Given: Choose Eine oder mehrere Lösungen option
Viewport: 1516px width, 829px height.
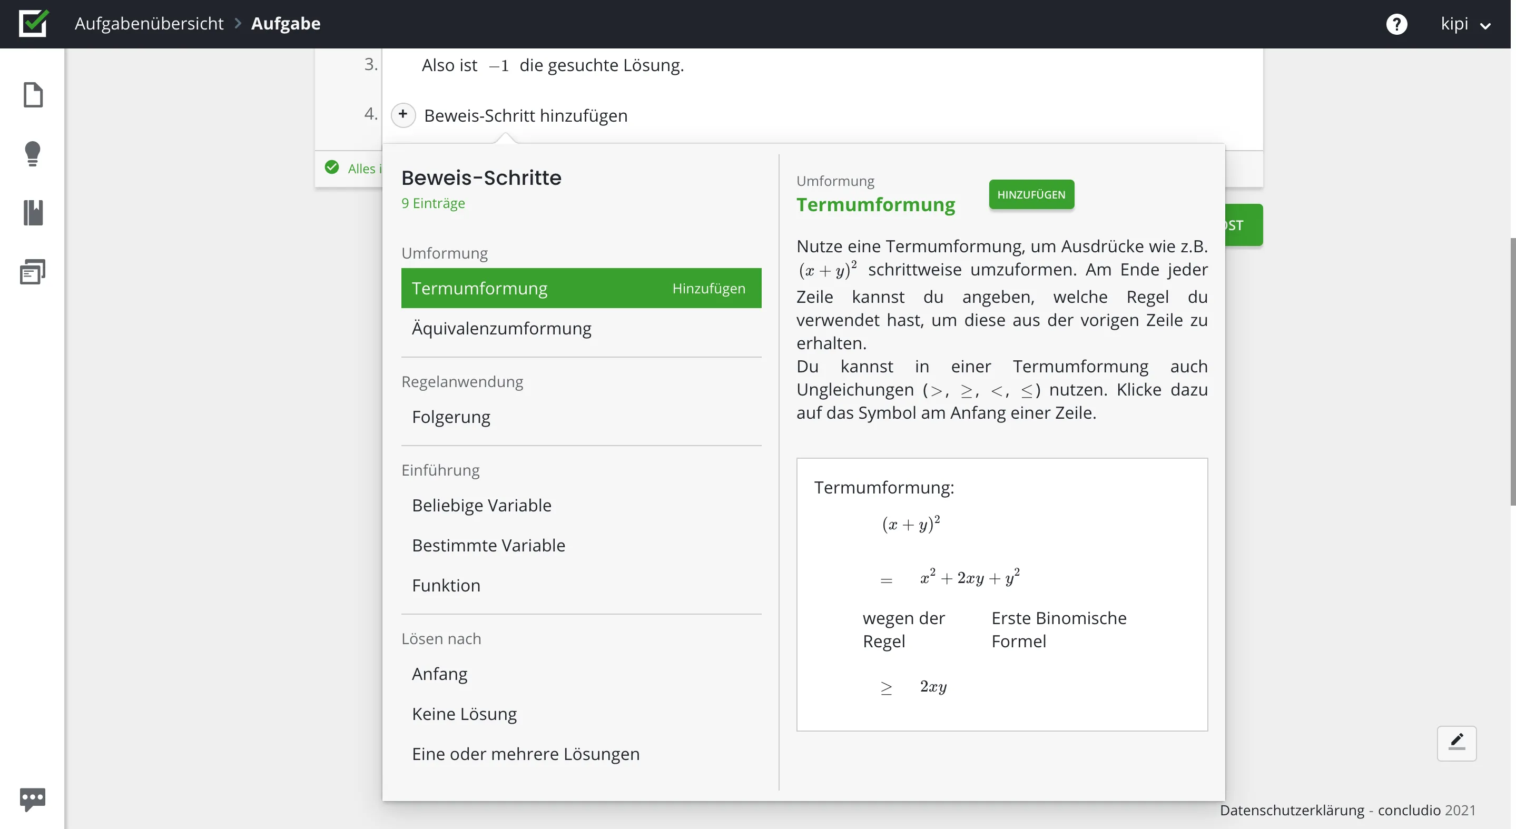Looking at the screenshot, I should [526, 754].
